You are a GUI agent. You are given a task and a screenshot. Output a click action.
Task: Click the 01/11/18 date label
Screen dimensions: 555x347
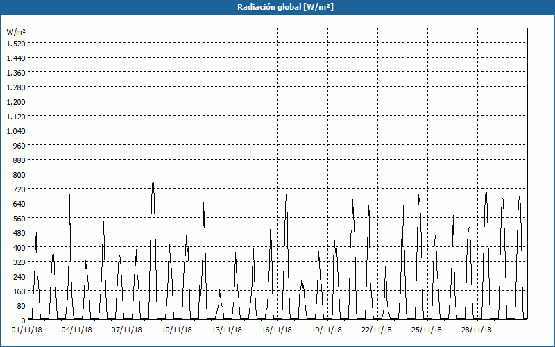[27, 330]
